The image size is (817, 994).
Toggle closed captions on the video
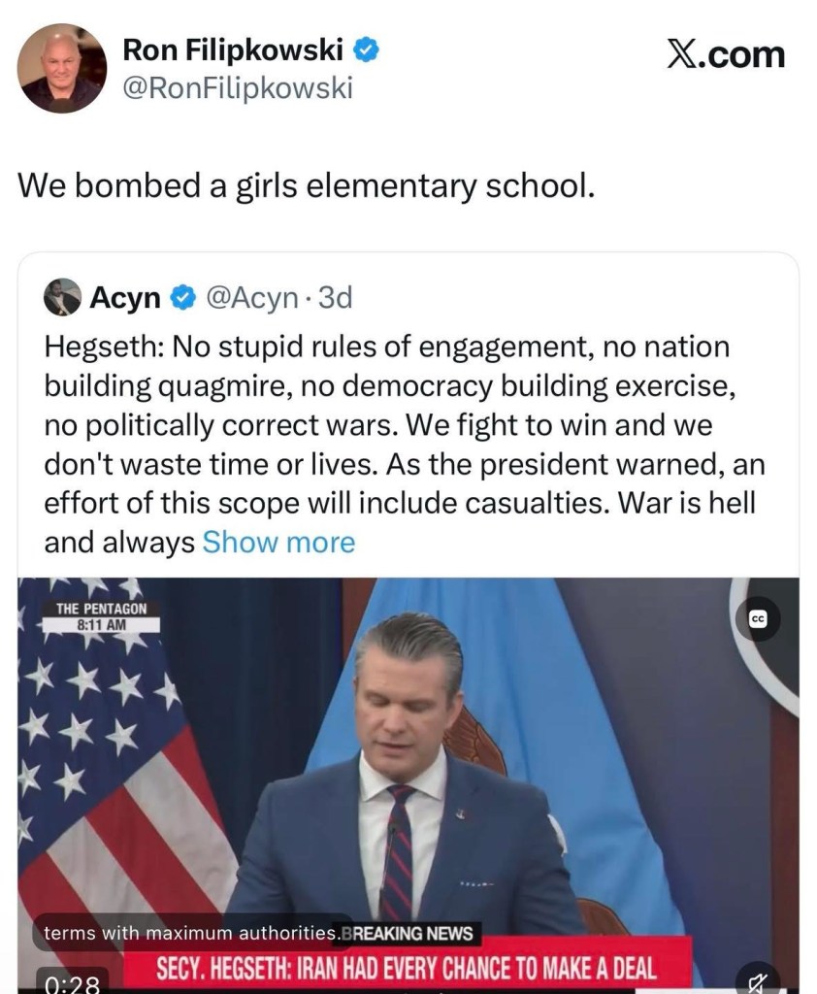tap(758, 620)
